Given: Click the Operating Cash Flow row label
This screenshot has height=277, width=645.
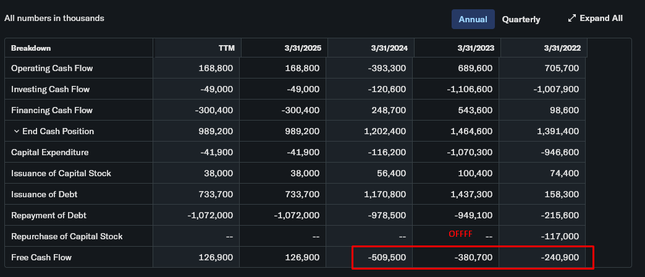Looking at the screenshot, I should pyautogui.click(x=52, y=69).
